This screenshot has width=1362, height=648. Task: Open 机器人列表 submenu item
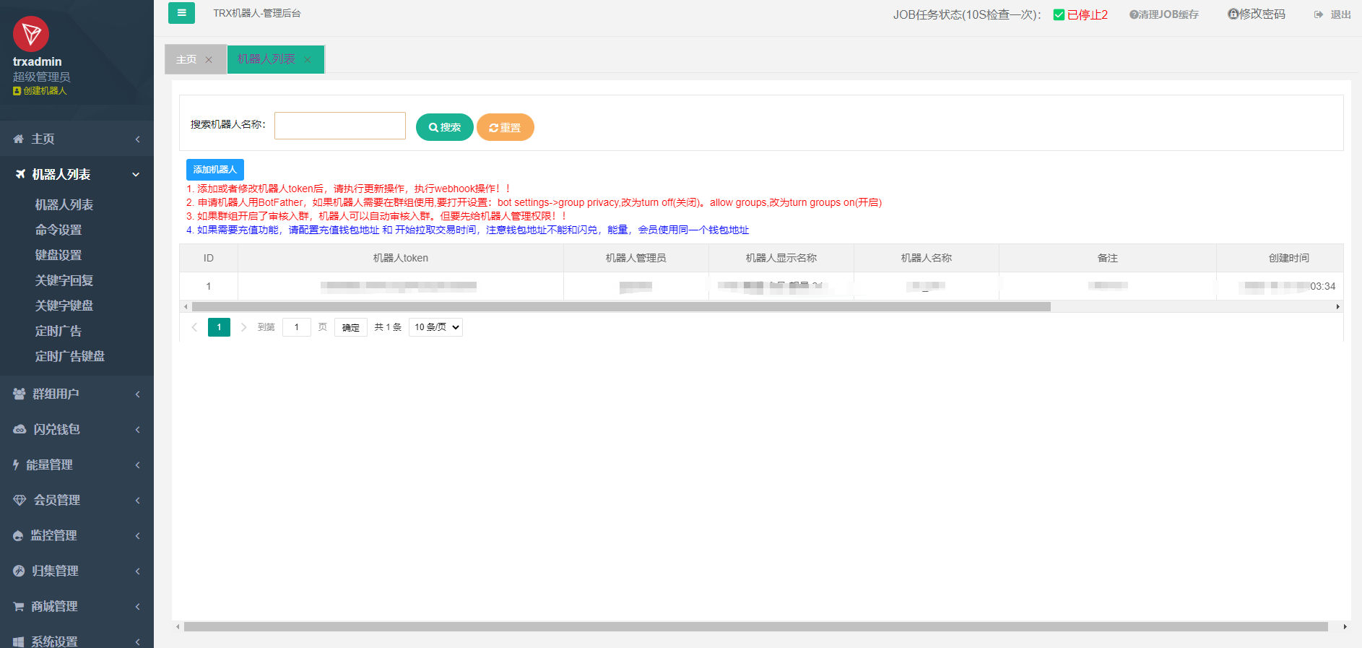tap(64, 205)
